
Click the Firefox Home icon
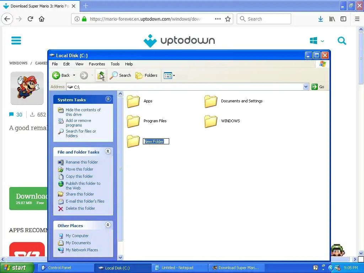pos(42,19)
